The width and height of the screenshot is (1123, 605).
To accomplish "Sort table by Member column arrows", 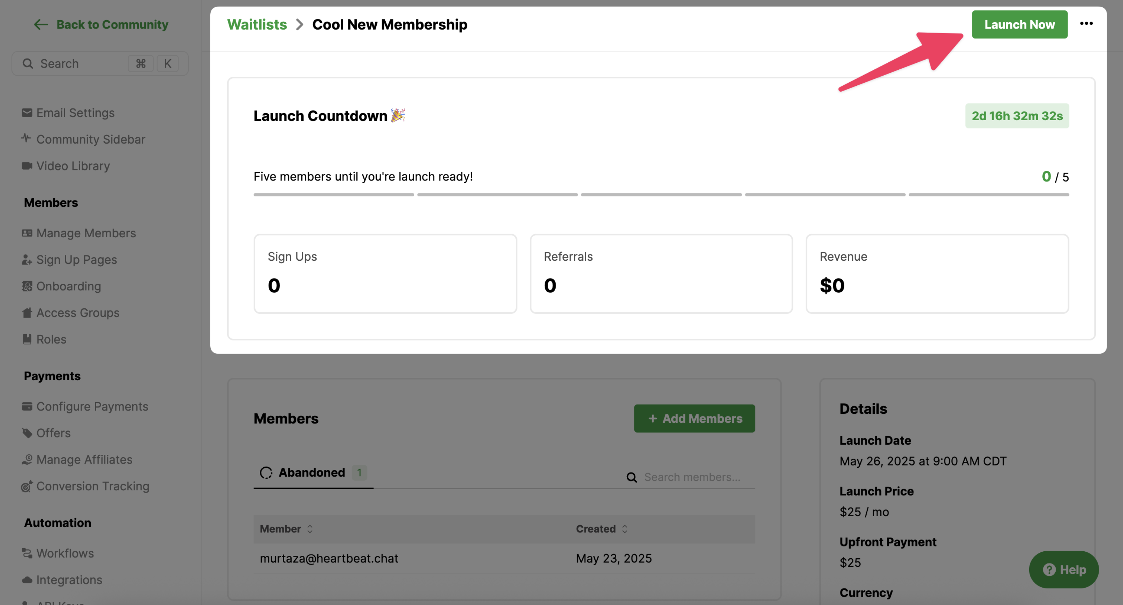I will coord(310,529).
